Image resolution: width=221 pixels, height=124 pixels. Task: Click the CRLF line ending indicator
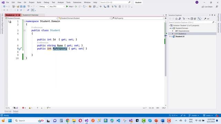coord(164,108)
